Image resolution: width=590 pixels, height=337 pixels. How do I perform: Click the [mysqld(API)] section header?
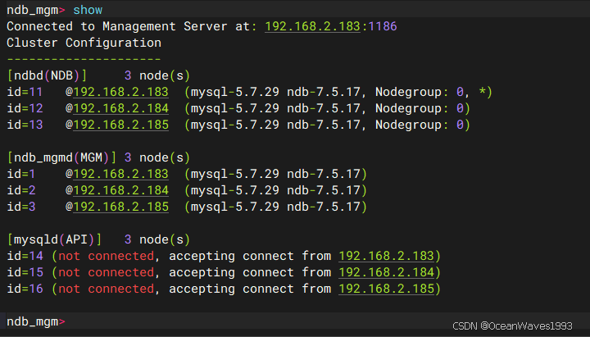[x=54, y=239]
